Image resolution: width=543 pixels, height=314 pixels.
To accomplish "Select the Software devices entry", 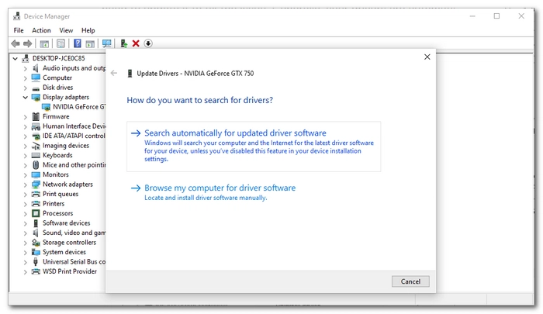I will (66, 223).
